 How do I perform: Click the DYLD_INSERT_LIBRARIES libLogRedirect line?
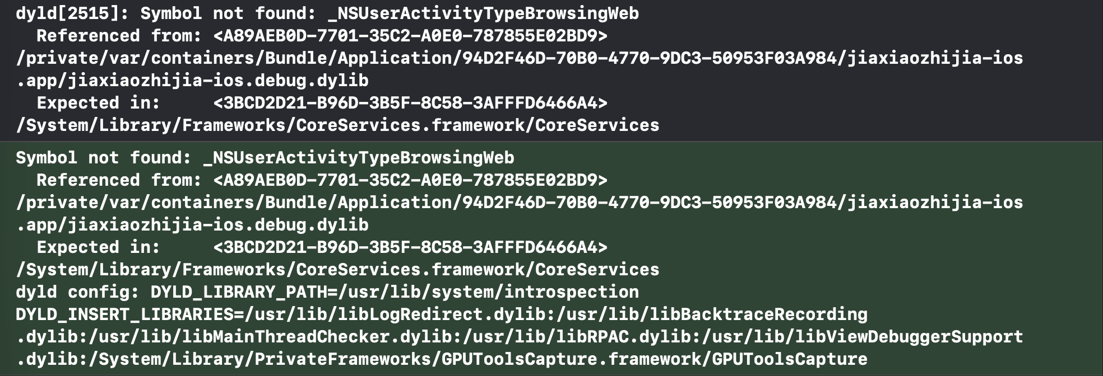(x=442, y=314)
